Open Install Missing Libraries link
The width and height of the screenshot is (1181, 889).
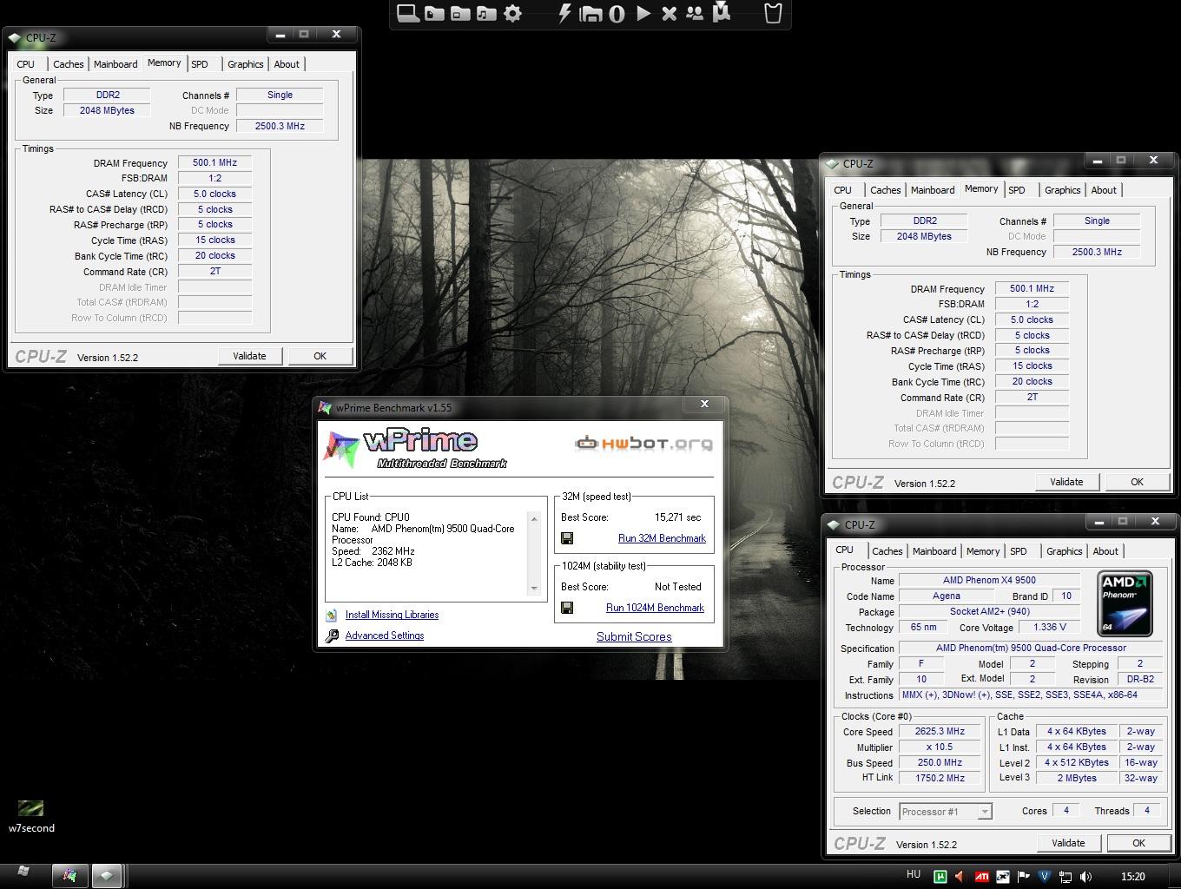tap(392, 615)
